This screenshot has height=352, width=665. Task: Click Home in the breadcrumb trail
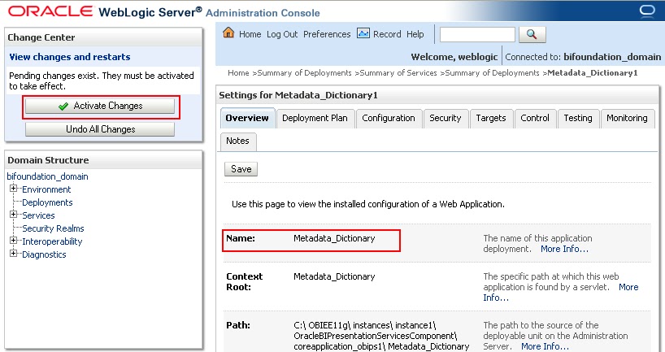238,73
